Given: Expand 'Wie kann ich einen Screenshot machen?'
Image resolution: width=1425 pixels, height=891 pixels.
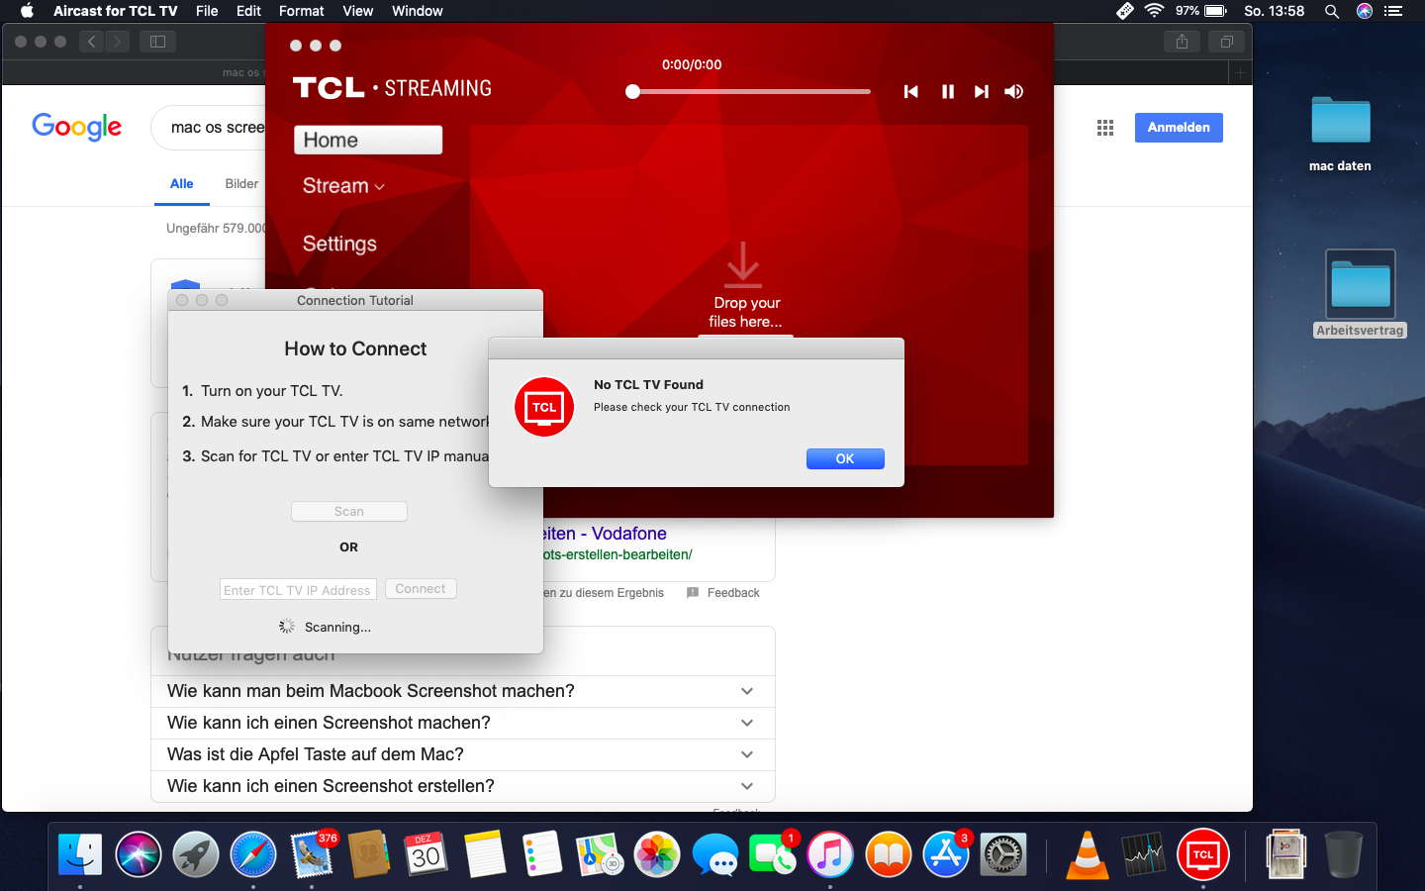Looking at the screenshot, I should (x=463, y=723).
